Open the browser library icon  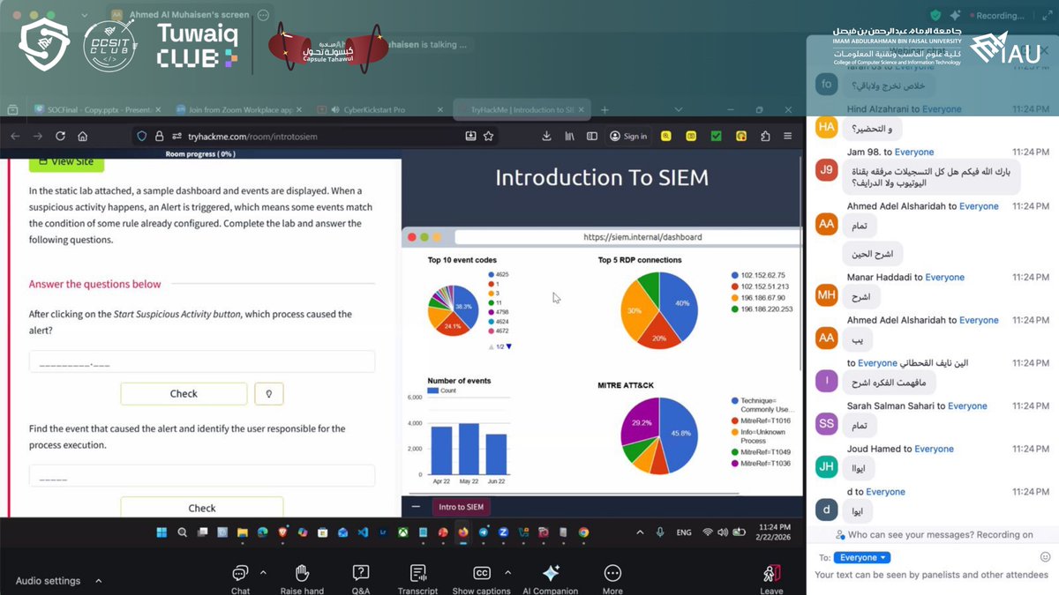[x=570, y=136]
